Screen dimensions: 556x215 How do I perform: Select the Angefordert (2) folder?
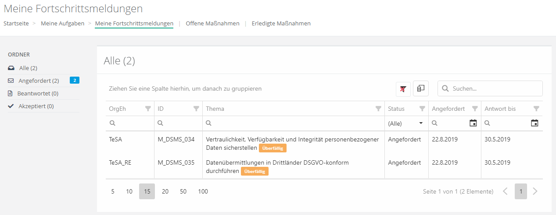click(x=39, y=81)
